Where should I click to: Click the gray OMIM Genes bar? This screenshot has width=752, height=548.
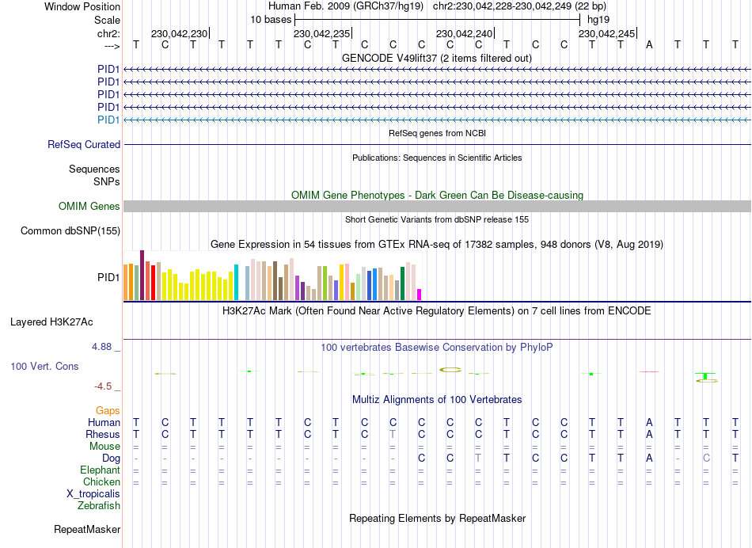coord(437,207)
